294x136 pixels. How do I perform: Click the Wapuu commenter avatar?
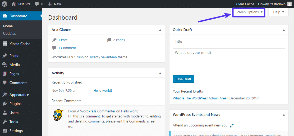[x=58, y=115]
